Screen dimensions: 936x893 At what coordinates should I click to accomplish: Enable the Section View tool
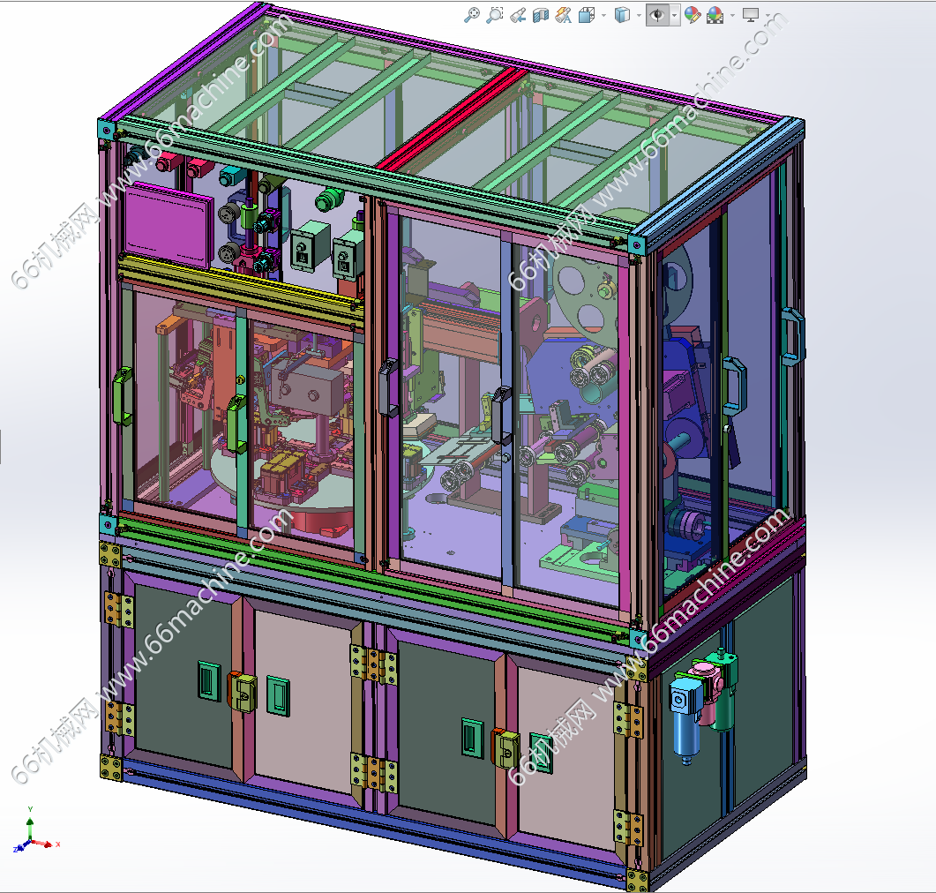click(541, 15)
